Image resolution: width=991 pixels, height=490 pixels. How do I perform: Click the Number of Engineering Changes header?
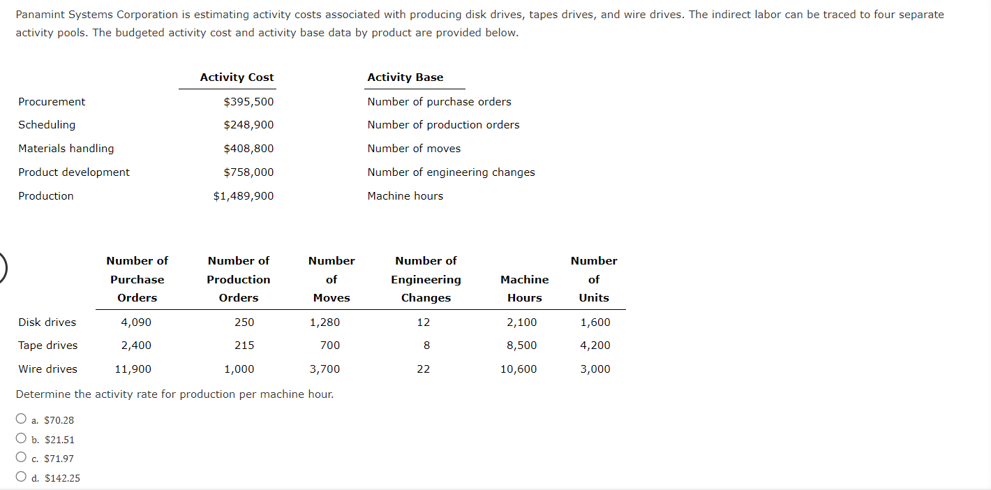coord(426,279)
